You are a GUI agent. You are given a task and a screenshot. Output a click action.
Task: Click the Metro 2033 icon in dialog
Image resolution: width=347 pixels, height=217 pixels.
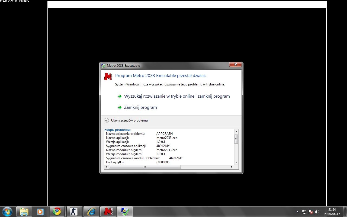click(x=108, y=77)
